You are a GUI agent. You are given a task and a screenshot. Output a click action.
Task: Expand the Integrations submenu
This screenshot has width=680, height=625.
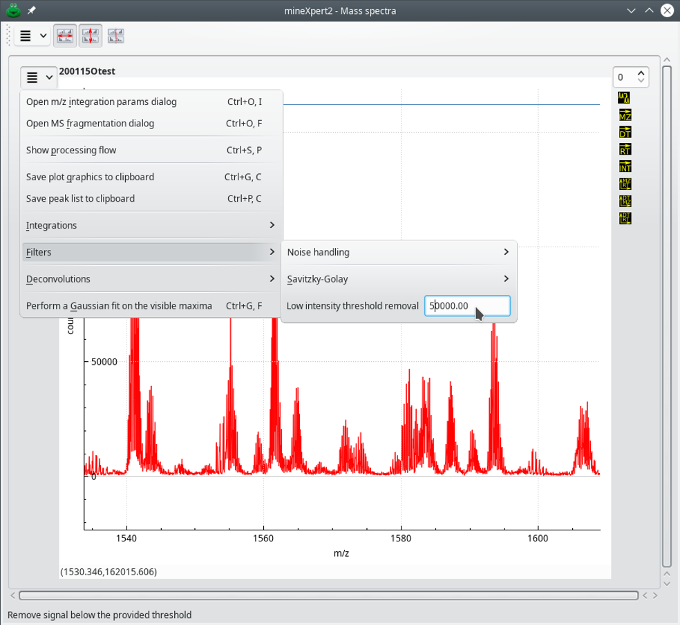click(151, 225)
